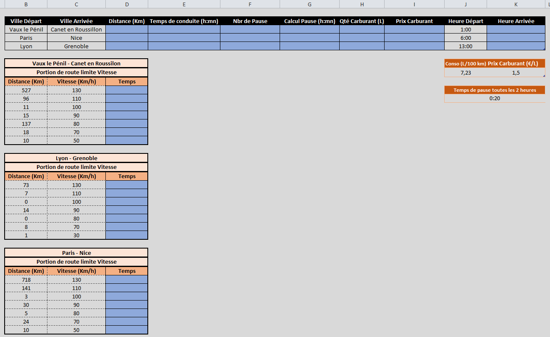This screenshot has height=337, width=550.
Task: Select the distance cell '137'
Action: pyautogui.click(x=26, y=124)
